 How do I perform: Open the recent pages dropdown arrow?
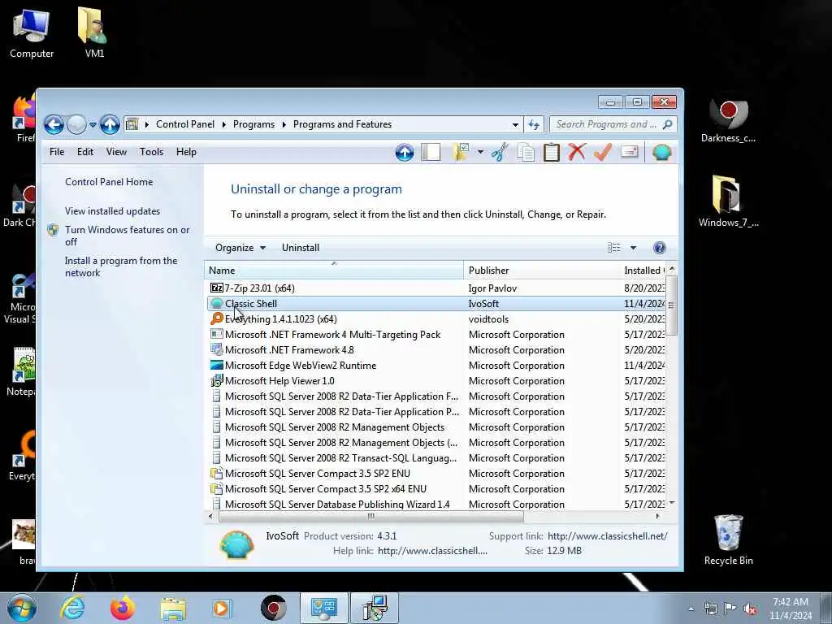click(x=93, y=125)
